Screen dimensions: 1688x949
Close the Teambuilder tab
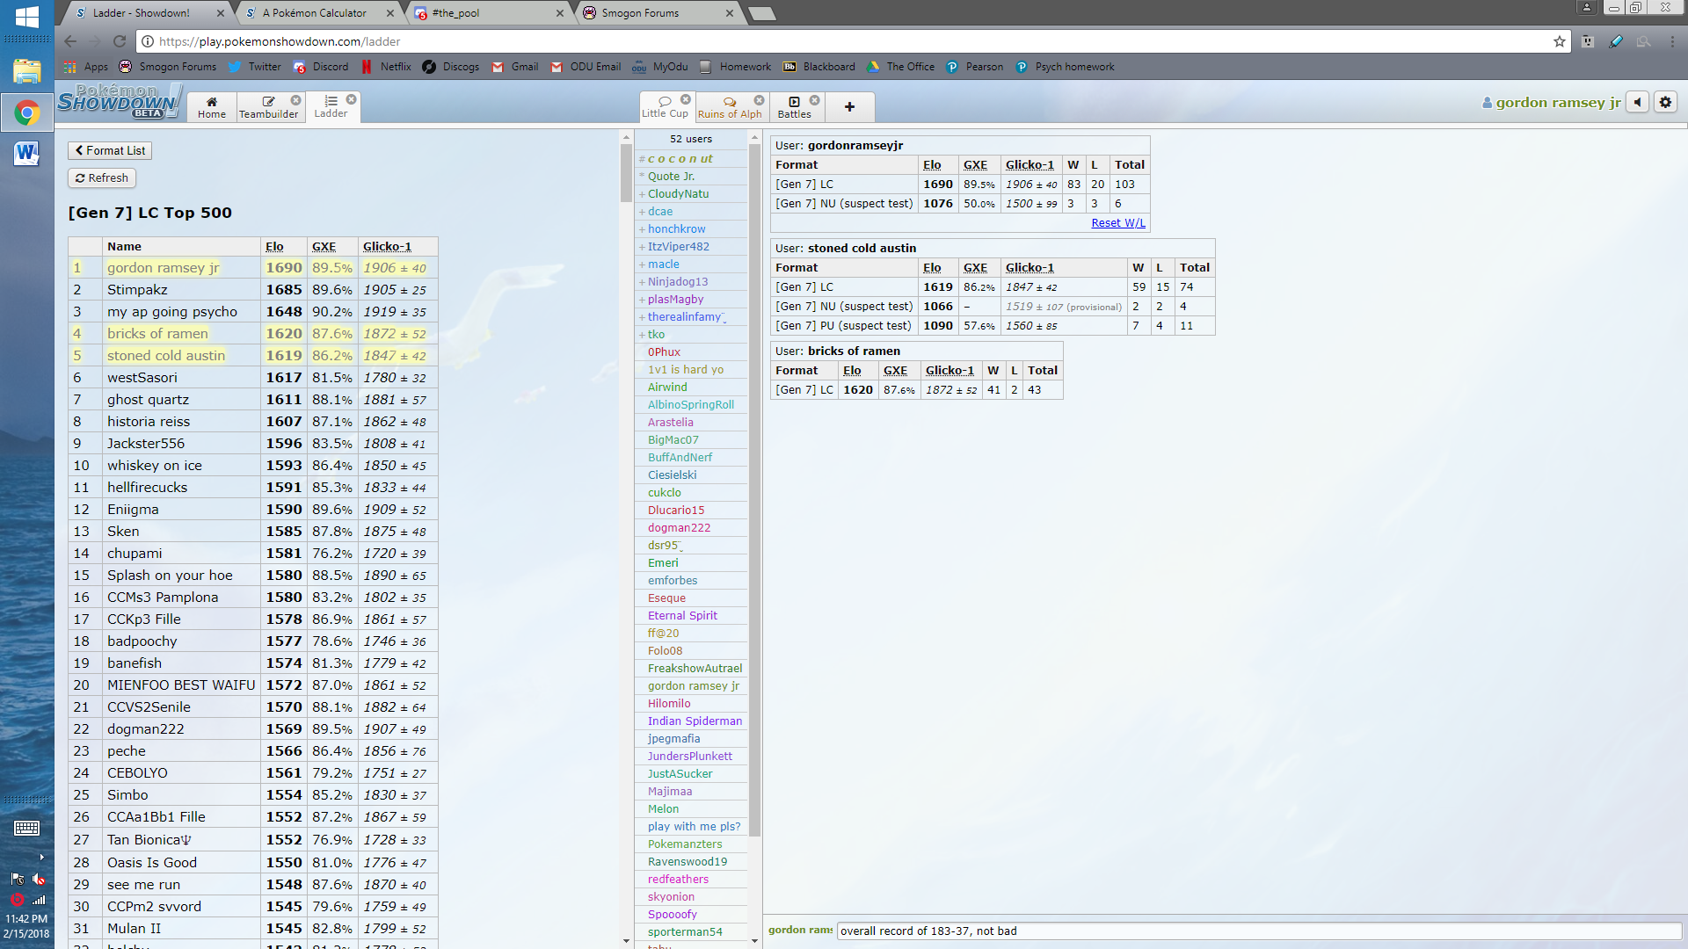tap(296, 100)
